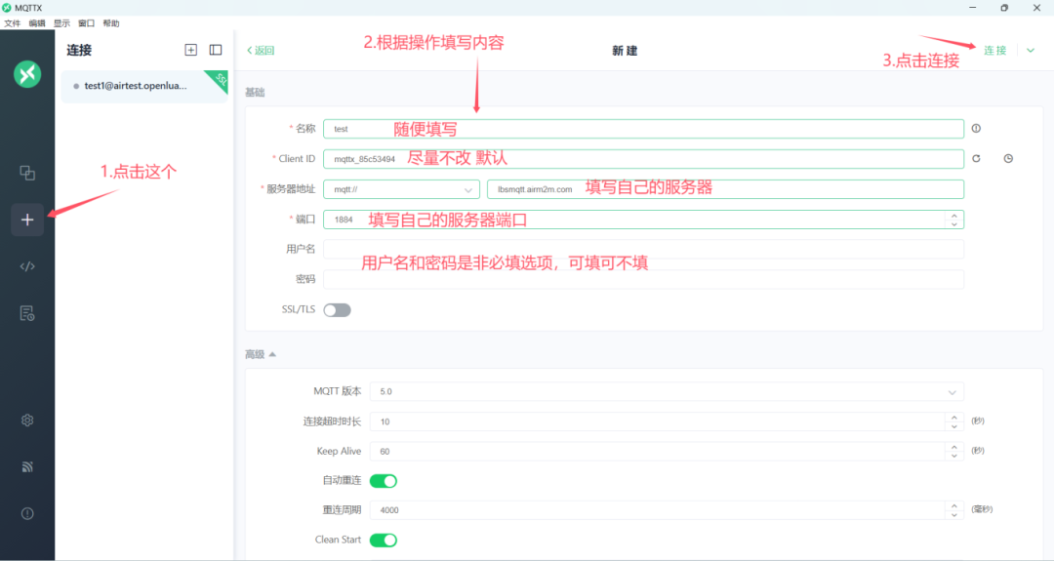Regenerate Client ID with refresh icon
Viewport: 1054px width, 561px height.
976,159
